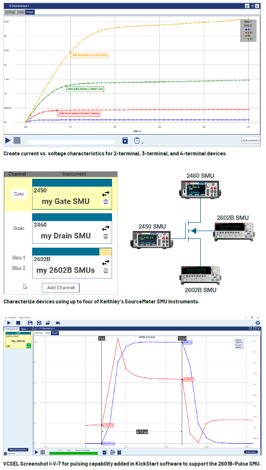Select the my 2602B SMUs instrument card

click(72, 263)
